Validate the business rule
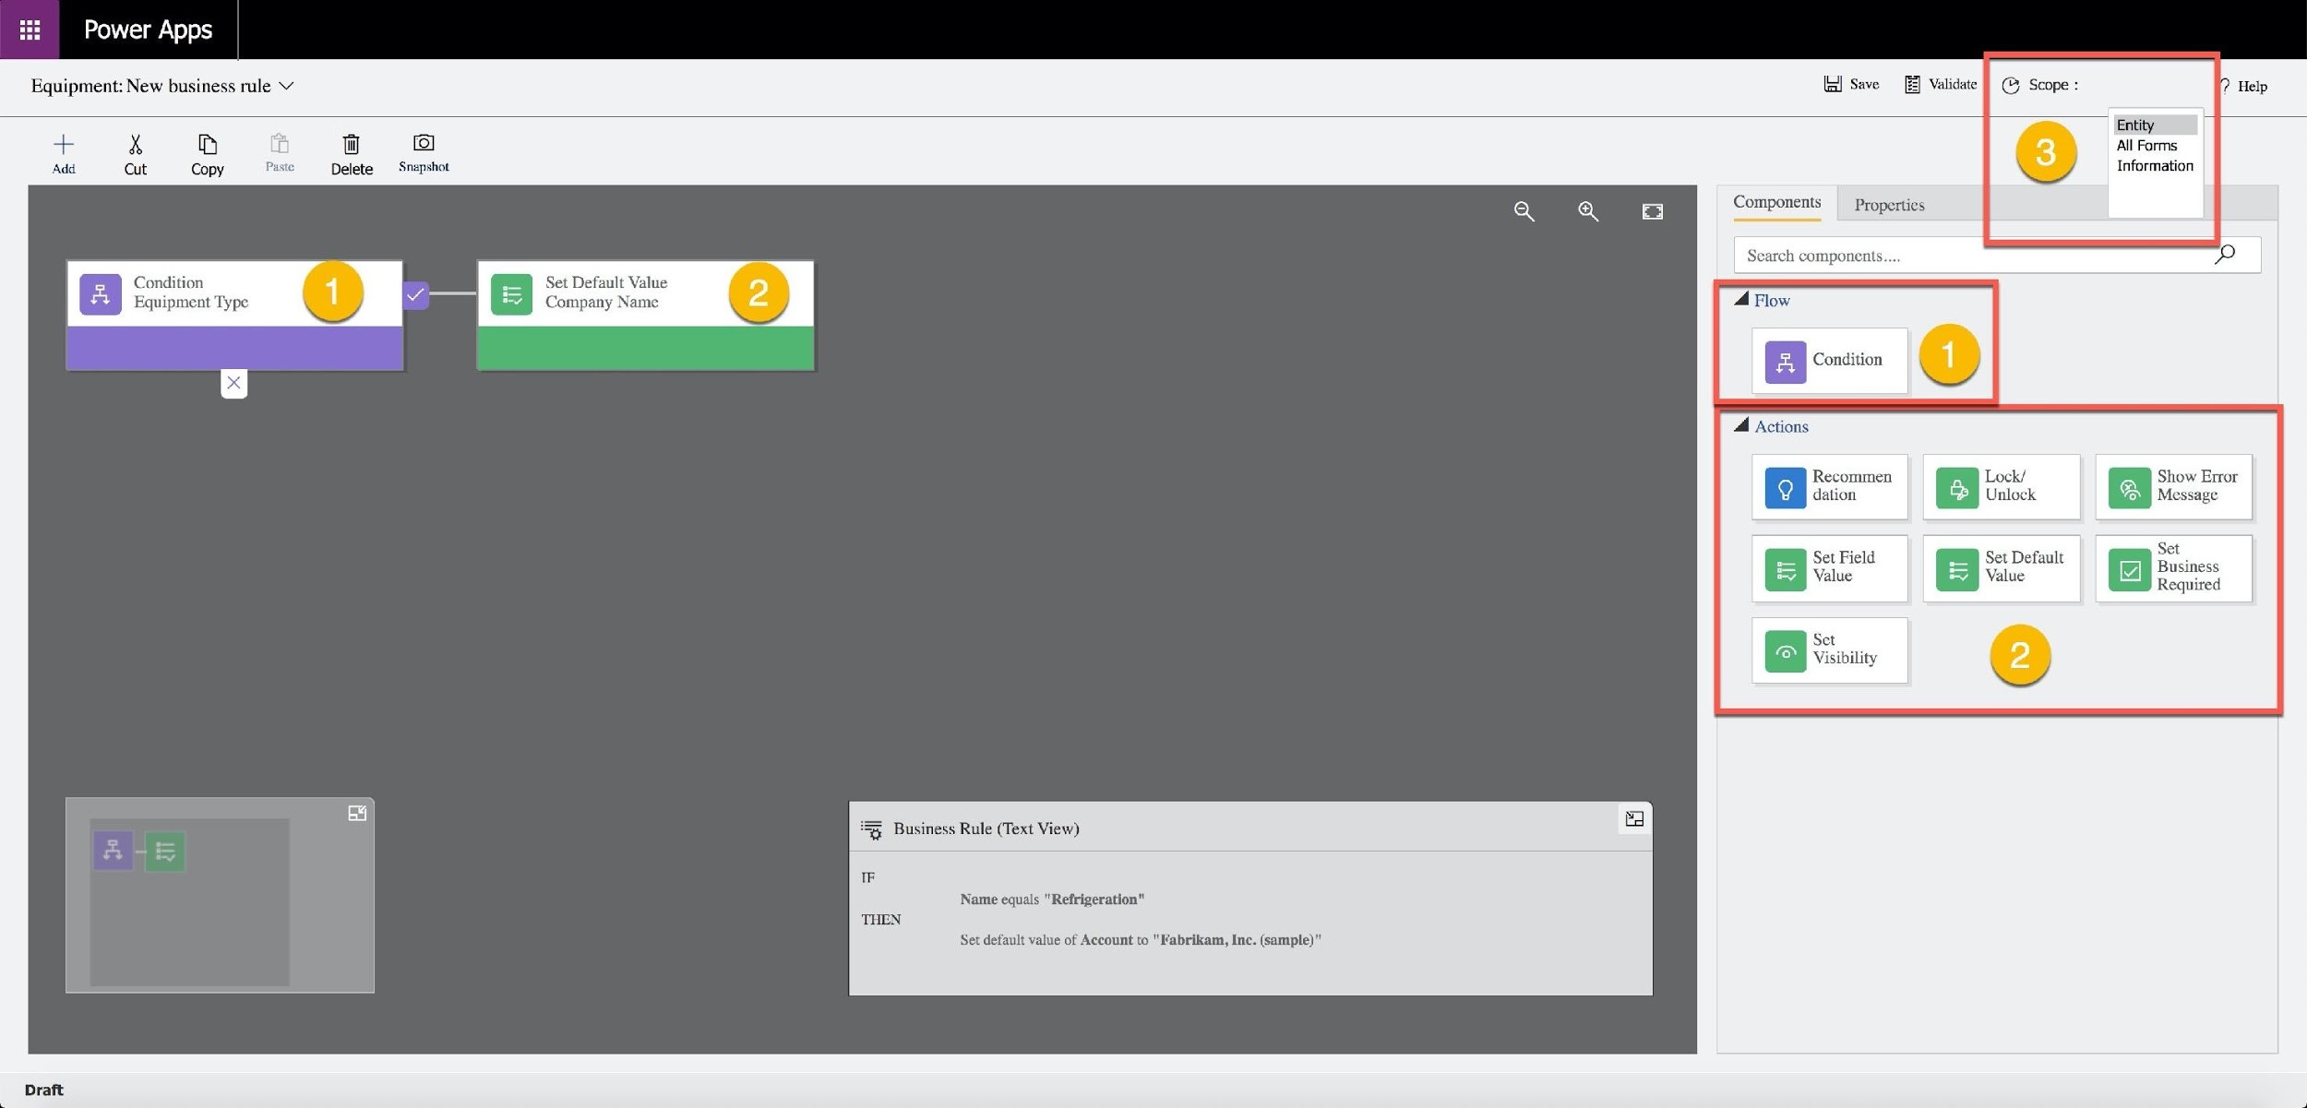2307x1108 pixels. click(1941, 84)
